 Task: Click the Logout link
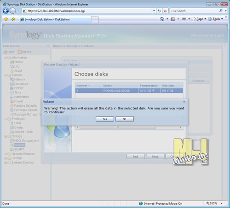(x=219, y=35)
